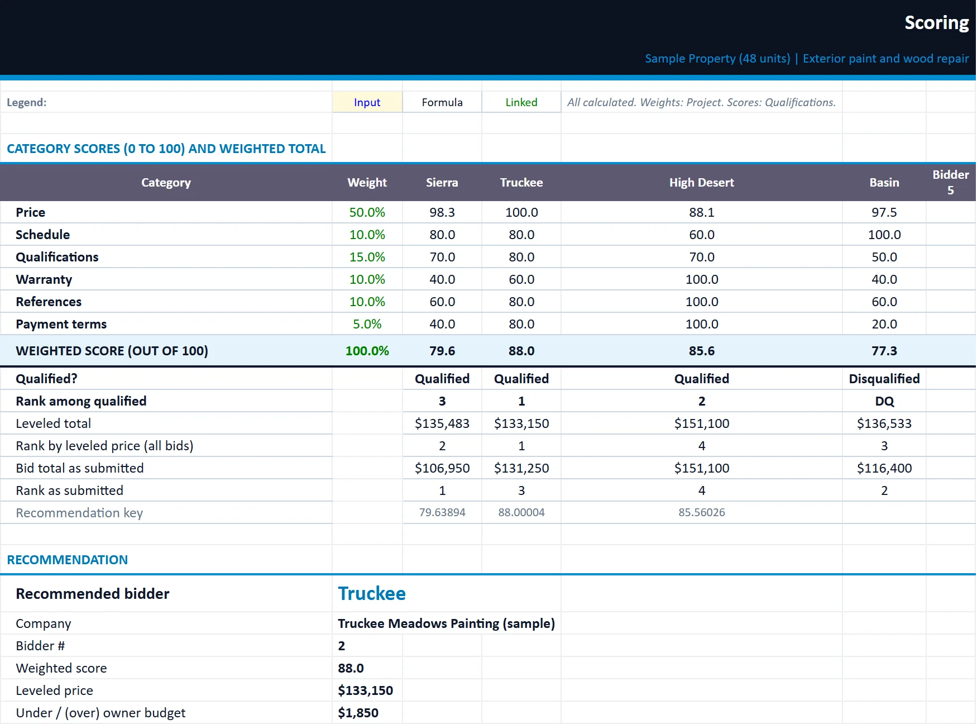Screen dimensions: 977x724
Task: Click the Price weight 50.0% cell
Action: click(x=367, y=212)
